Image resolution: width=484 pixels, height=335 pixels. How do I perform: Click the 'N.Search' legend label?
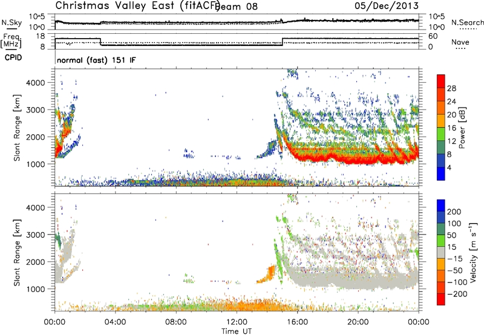(467, 22)
